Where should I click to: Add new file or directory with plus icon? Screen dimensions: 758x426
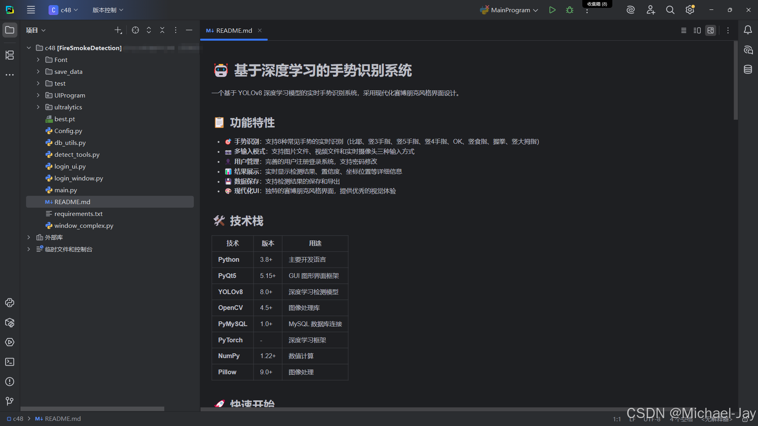point(118,30)
